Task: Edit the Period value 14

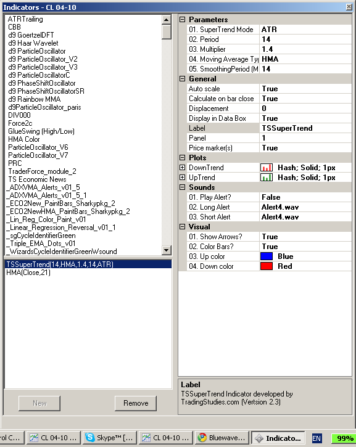Action: [x=305, y=39]
